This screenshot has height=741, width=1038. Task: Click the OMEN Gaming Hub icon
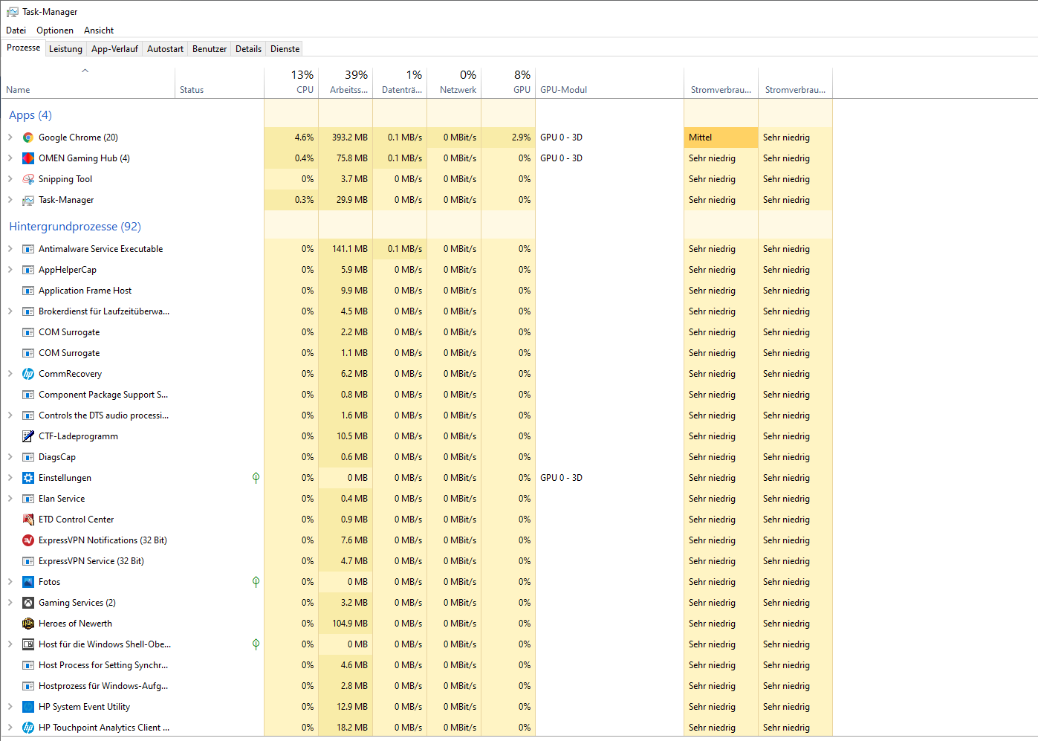28,158
